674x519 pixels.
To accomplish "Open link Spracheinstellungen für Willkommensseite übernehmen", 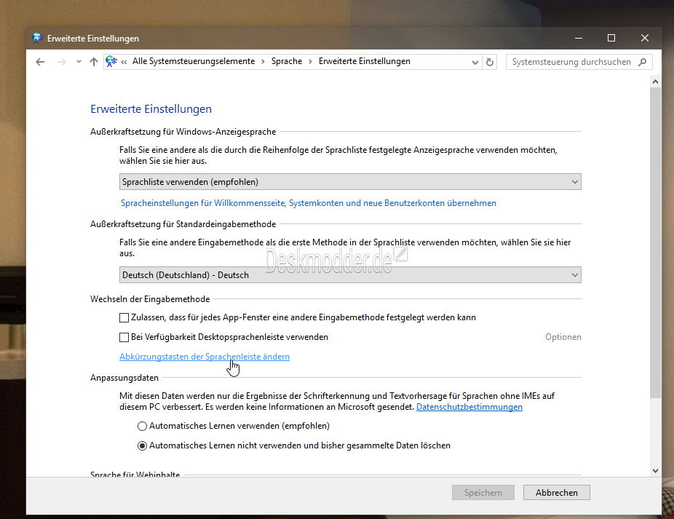I will [308, 203].
